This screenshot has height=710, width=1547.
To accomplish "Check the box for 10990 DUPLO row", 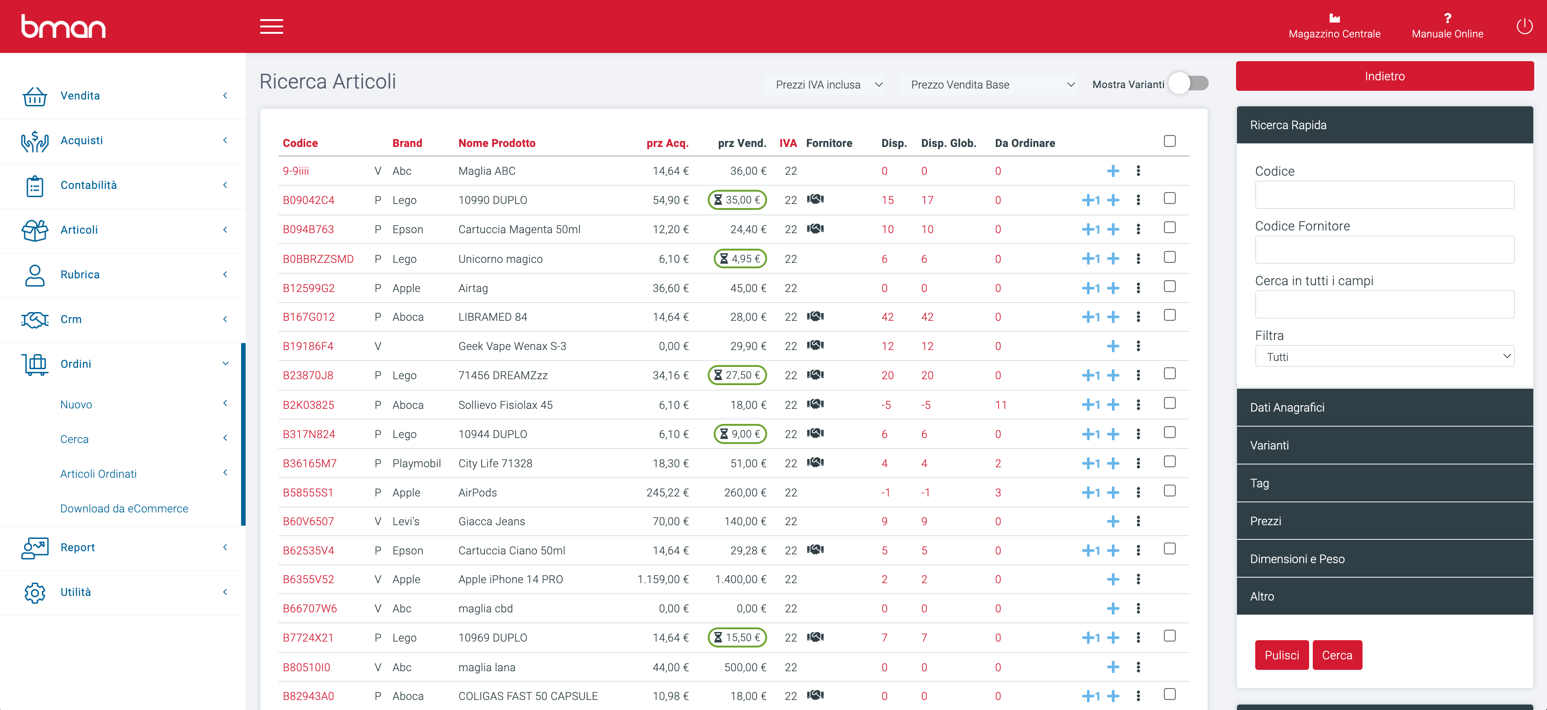I will pos(1169,198).
